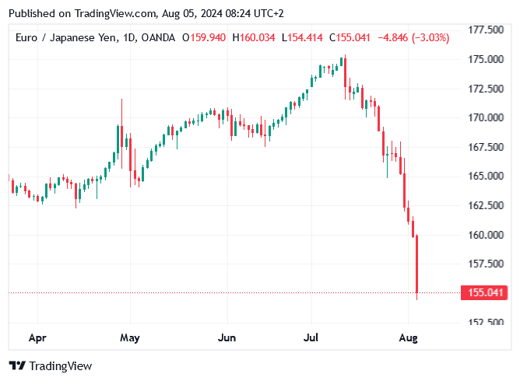The image size is (520, 381).
Task: Click the close value C155.041
Action: click(x=352, y=37)
